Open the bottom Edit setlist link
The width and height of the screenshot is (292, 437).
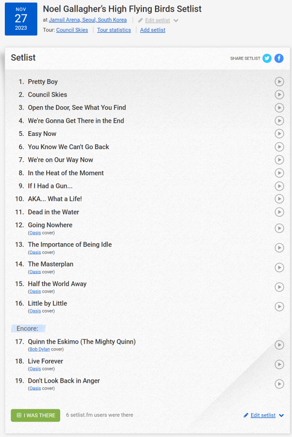[263, 415]
